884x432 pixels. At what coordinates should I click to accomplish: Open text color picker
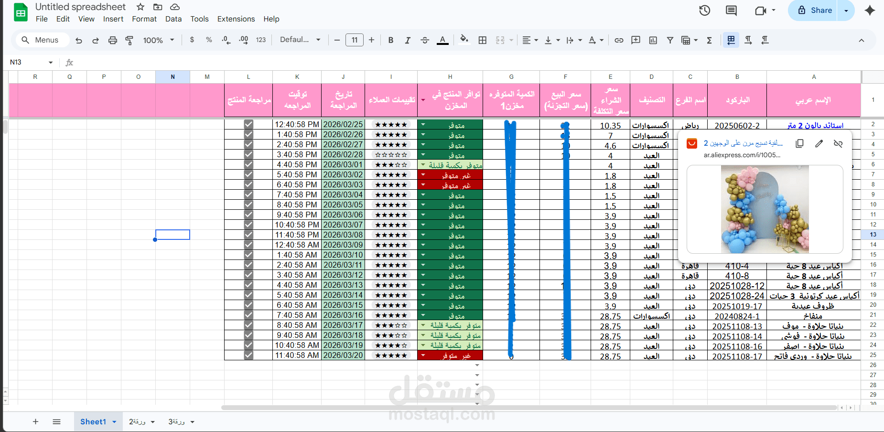[443, 40]
